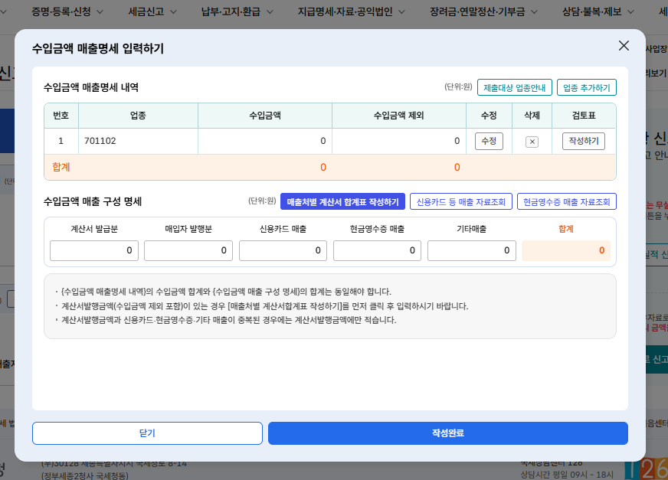Viewport: 668px width, 480px height.
Task: Click the 닫기 button
Action: click(x=147, y=433)
